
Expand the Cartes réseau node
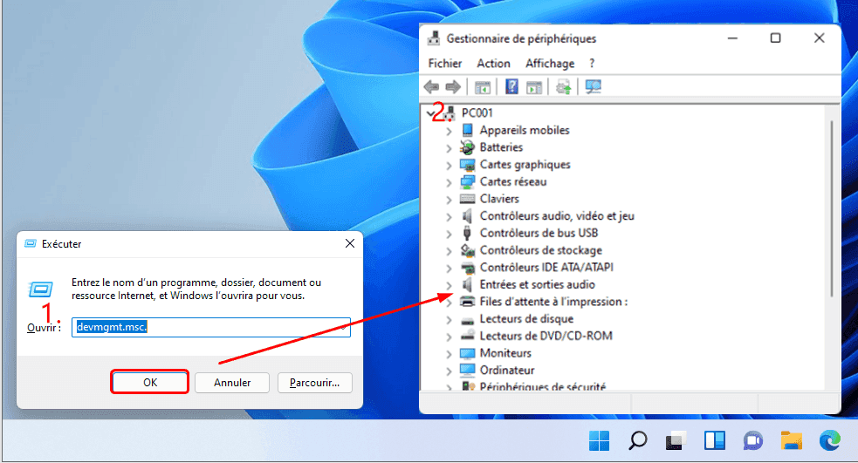[x=449, y=182]
